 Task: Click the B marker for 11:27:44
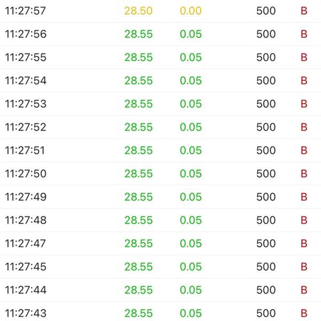click(x=304, y=290)
